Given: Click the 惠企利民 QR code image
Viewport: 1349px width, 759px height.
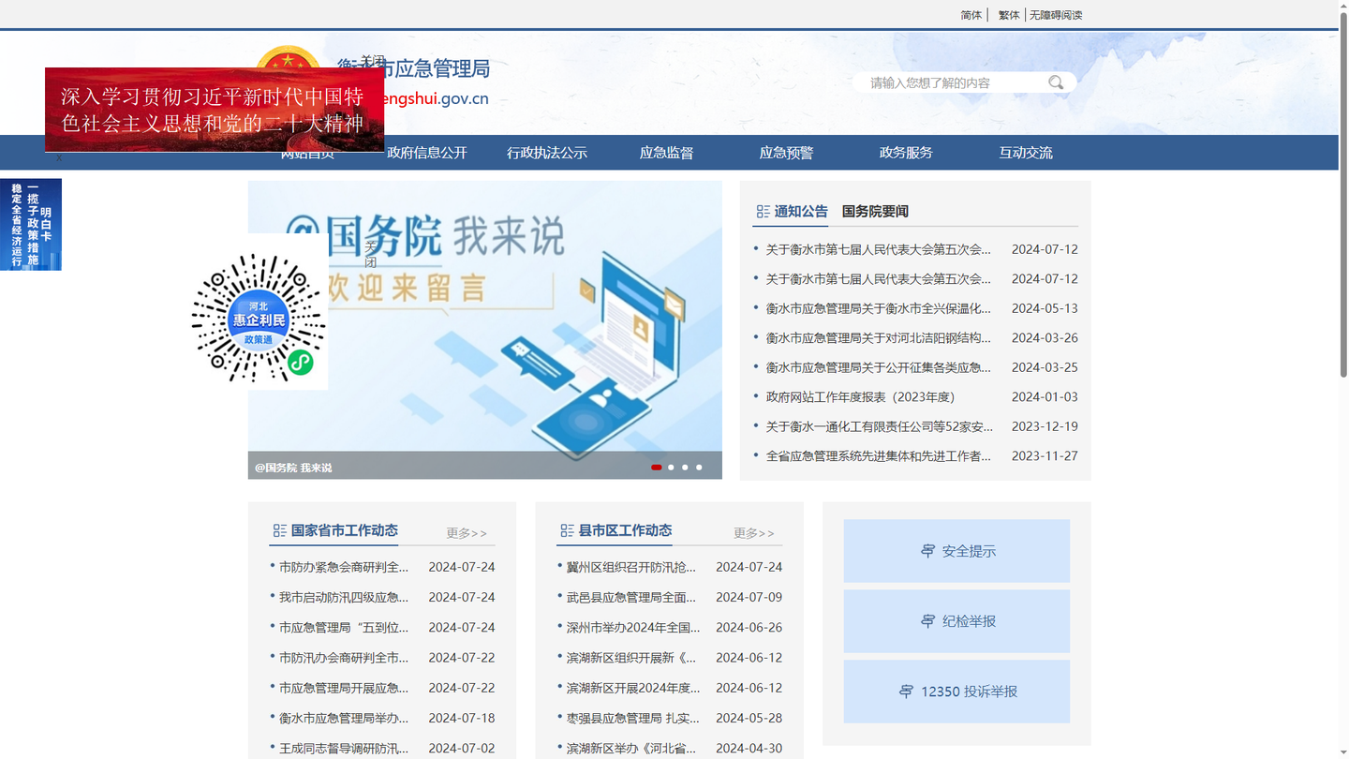Looking at the screenshot, I should [x=259, y=319].
